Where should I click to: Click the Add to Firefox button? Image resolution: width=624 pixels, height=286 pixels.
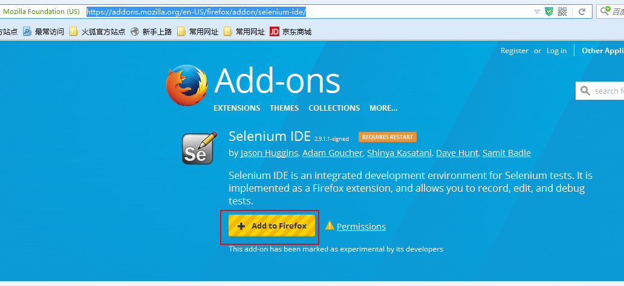click(x=271, y=226)
